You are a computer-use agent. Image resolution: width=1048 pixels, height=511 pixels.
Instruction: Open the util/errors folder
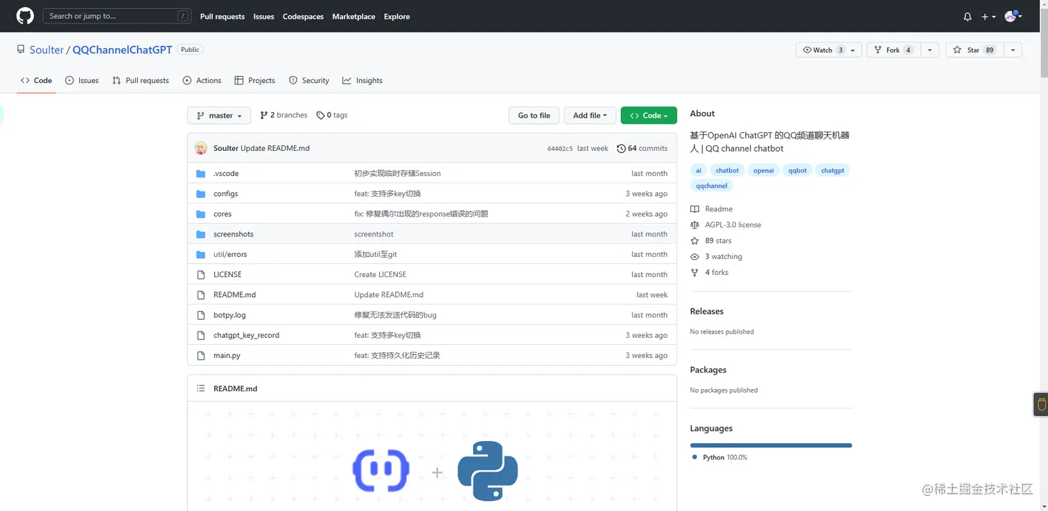pos(230,254)
